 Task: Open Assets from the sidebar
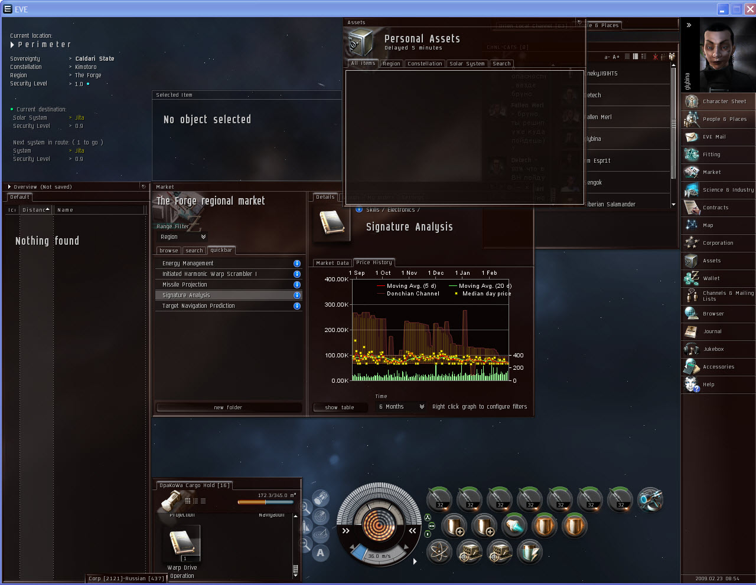tap(718, 261)
